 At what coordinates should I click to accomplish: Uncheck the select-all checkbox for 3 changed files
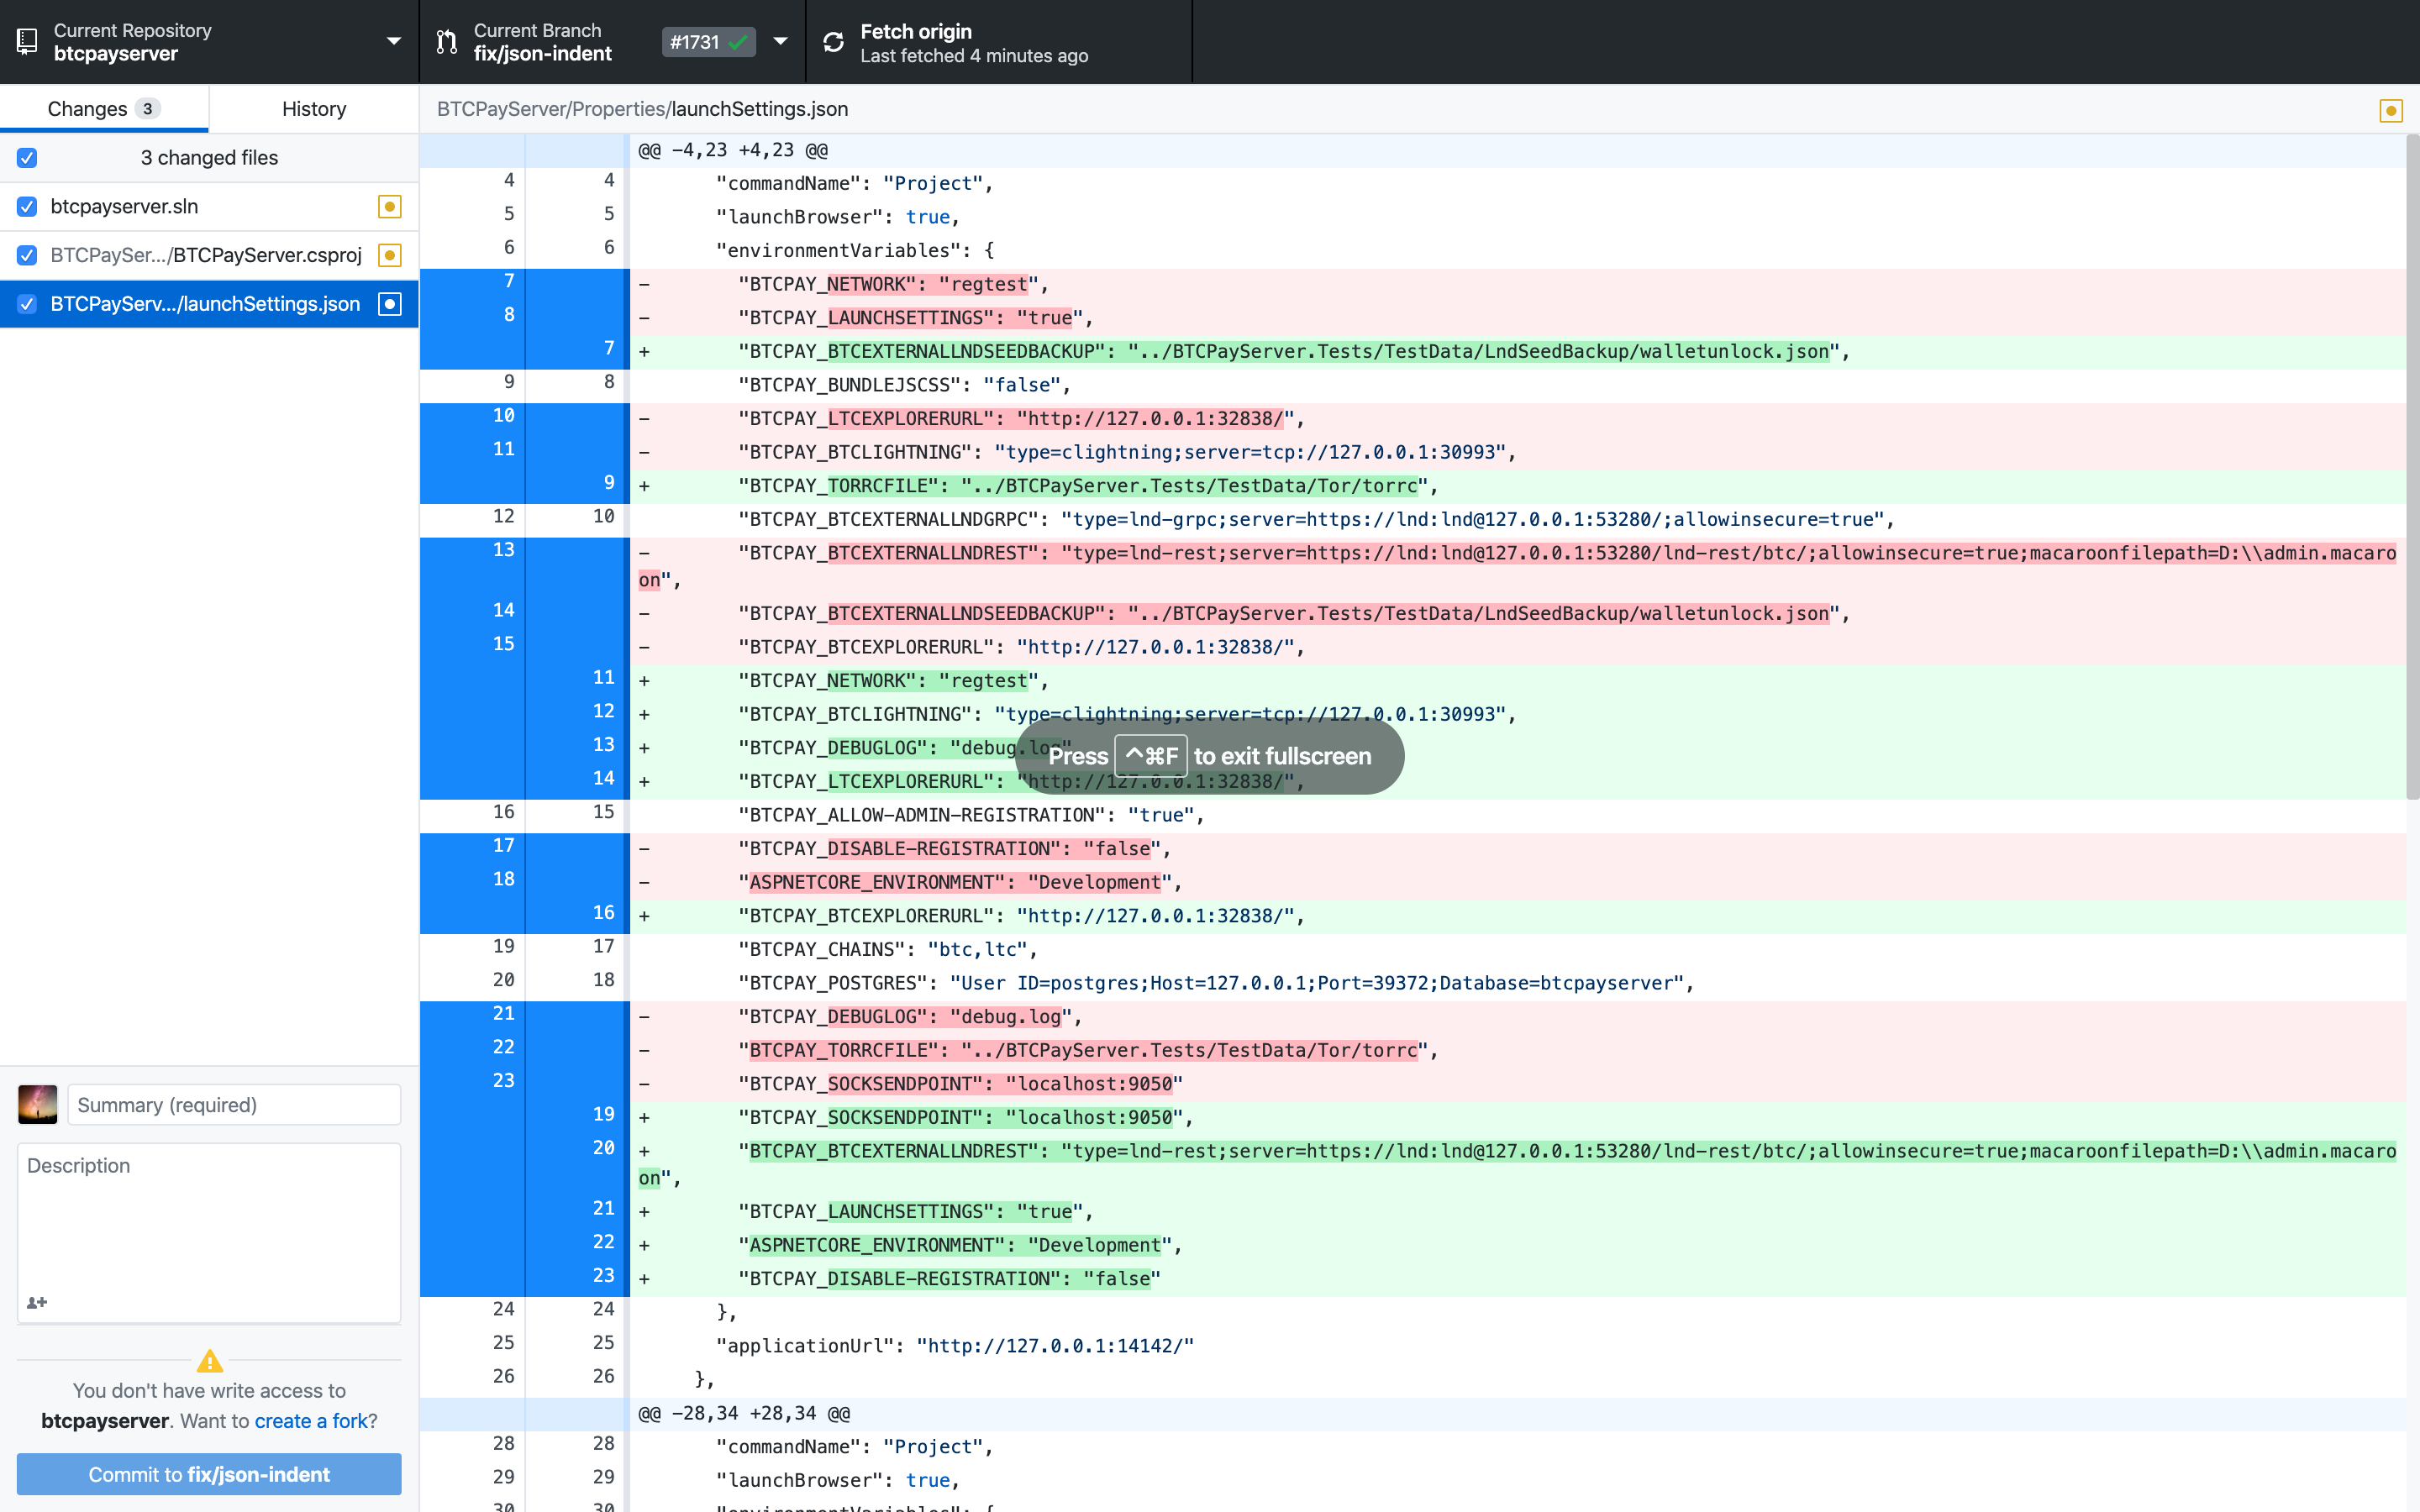pos(27,157)
